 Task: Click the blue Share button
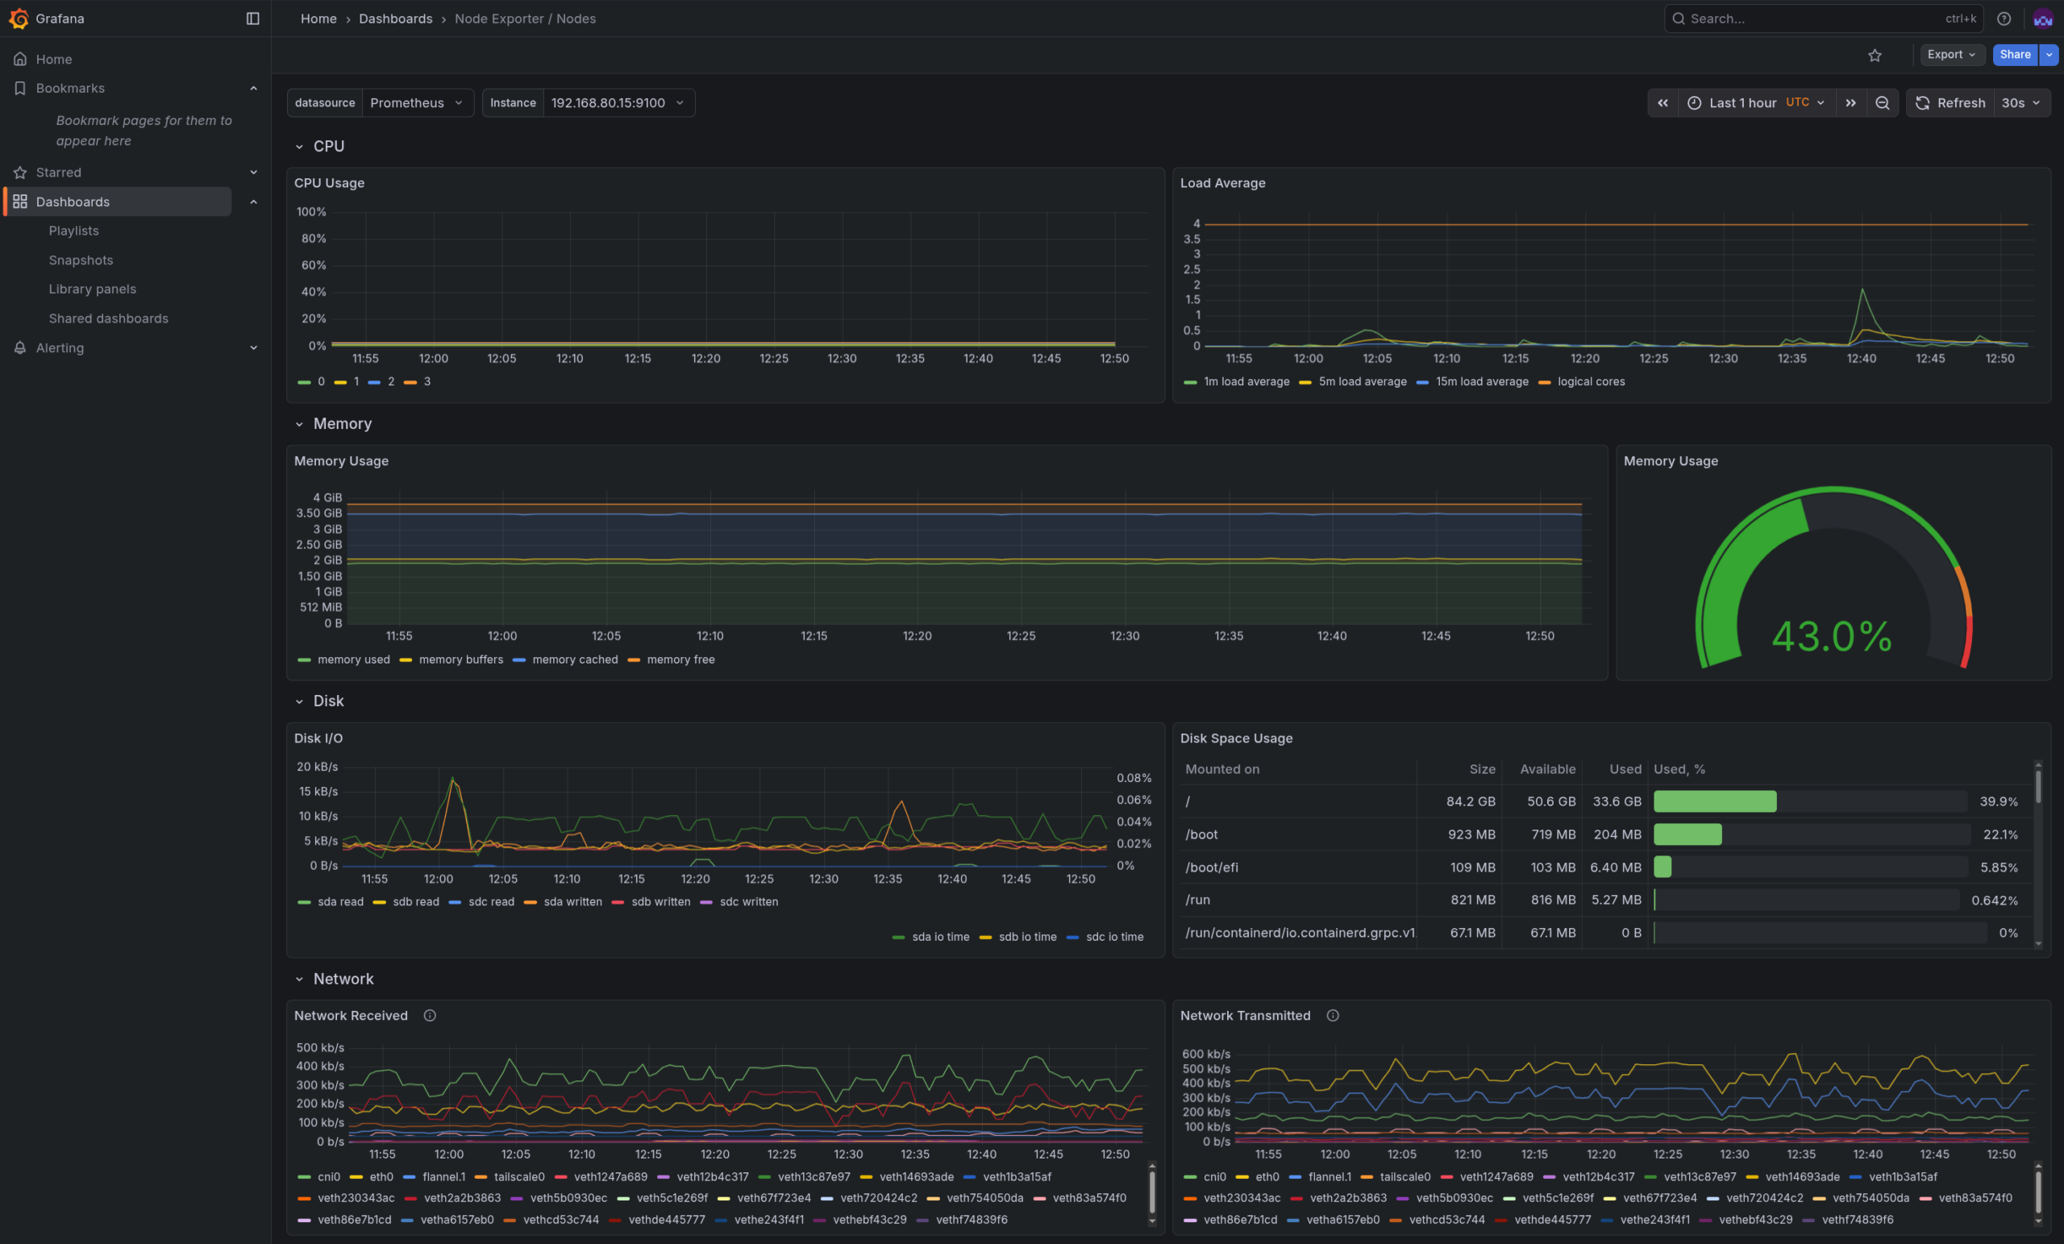point(2014,55)
